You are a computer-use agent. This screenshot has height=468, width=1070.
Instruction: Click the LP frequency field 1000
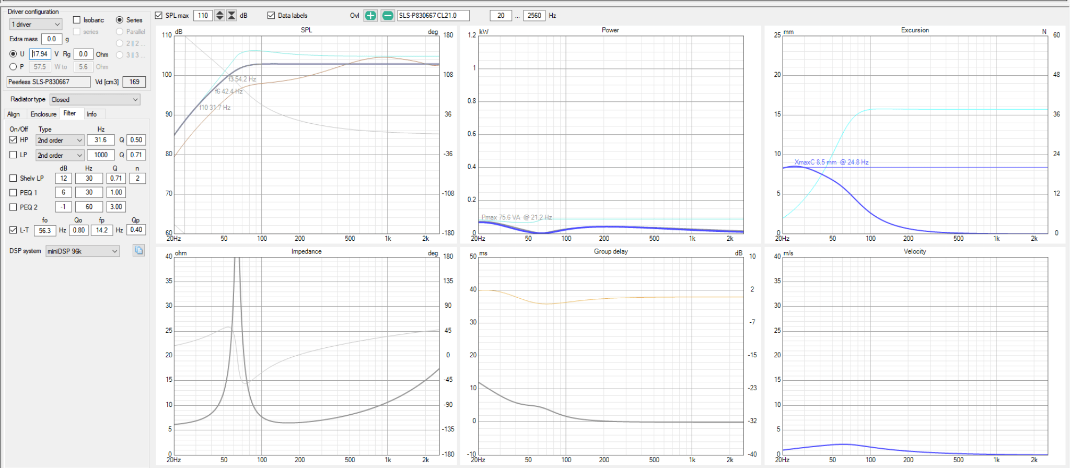pyautogui.click(x=101, y=155)
